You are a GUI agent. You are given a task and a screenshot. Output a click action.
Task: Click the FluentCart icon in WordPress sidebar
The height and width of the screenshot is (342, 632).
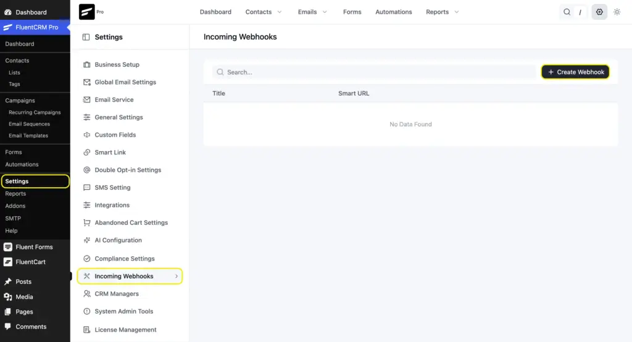tap(7, 262)
